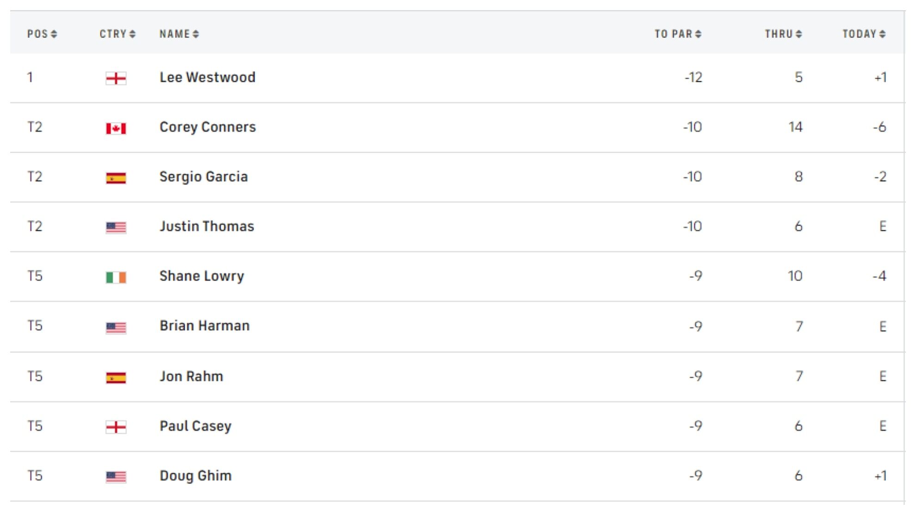Sort by THRU column header
916x515 pixels.
[783, 34]
